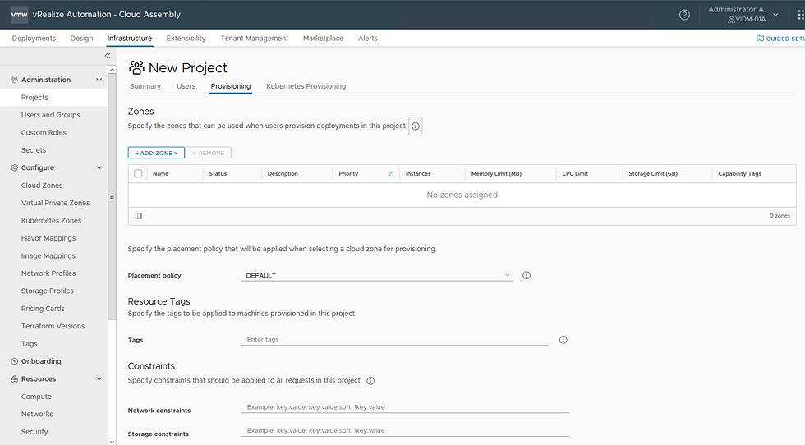Collapse the Resources section chevron
The height and width of the screenshot is (445, 805).
tap(99, 378)
